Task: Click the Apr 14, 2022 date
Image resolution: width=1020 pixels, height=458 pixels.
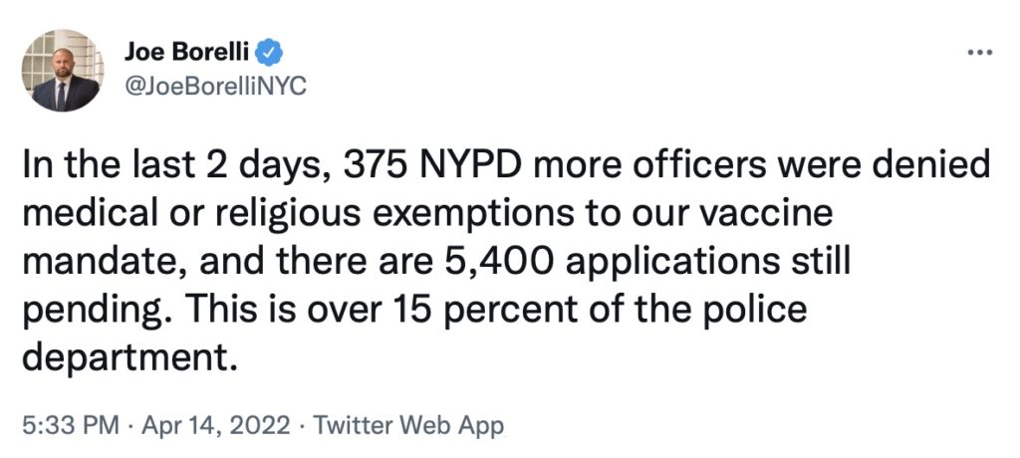Action: click(x=215, y=426)
